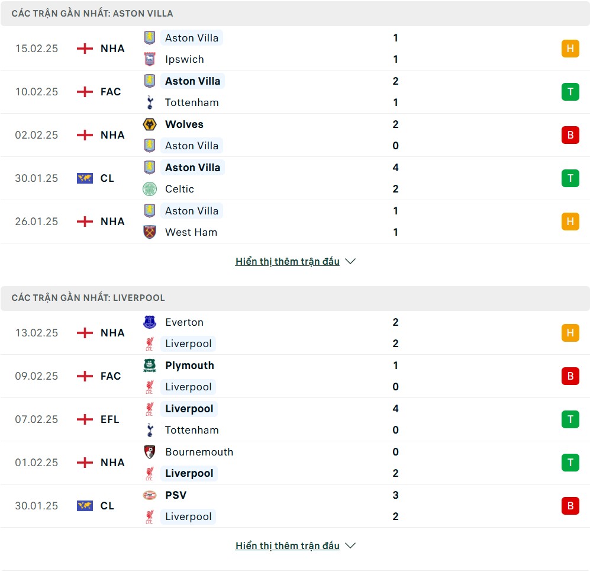Click the Everton club crest
Image resolution: width=590 pixels, height=571 pixels.
150,322
